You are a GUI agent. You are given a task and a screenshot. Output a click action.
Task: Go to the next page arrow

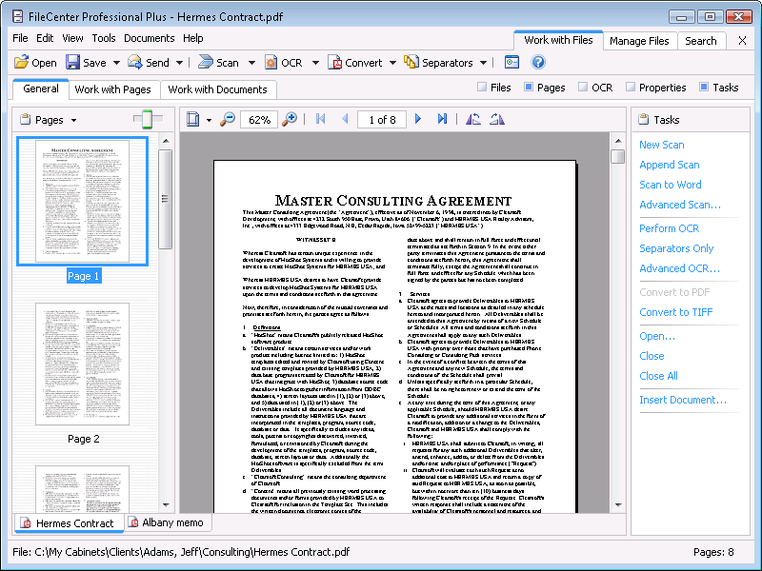point(418,119)
